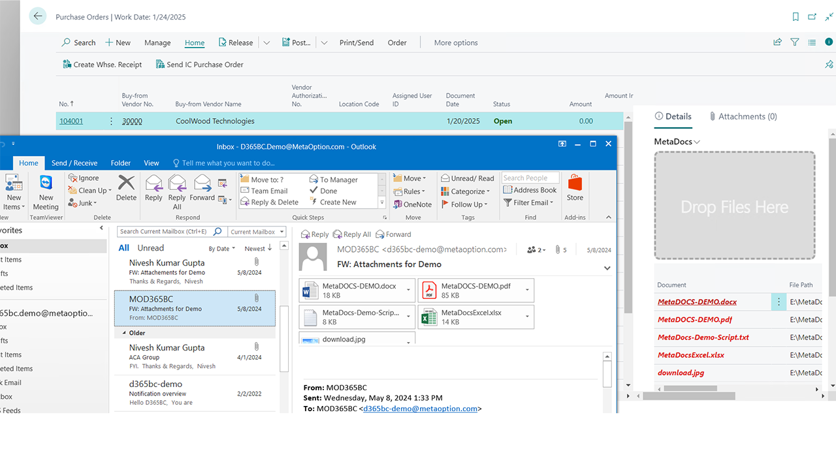Open purchase order 104001 link
The height and width of the screenshot is (470, 836).
click(71, 121)
